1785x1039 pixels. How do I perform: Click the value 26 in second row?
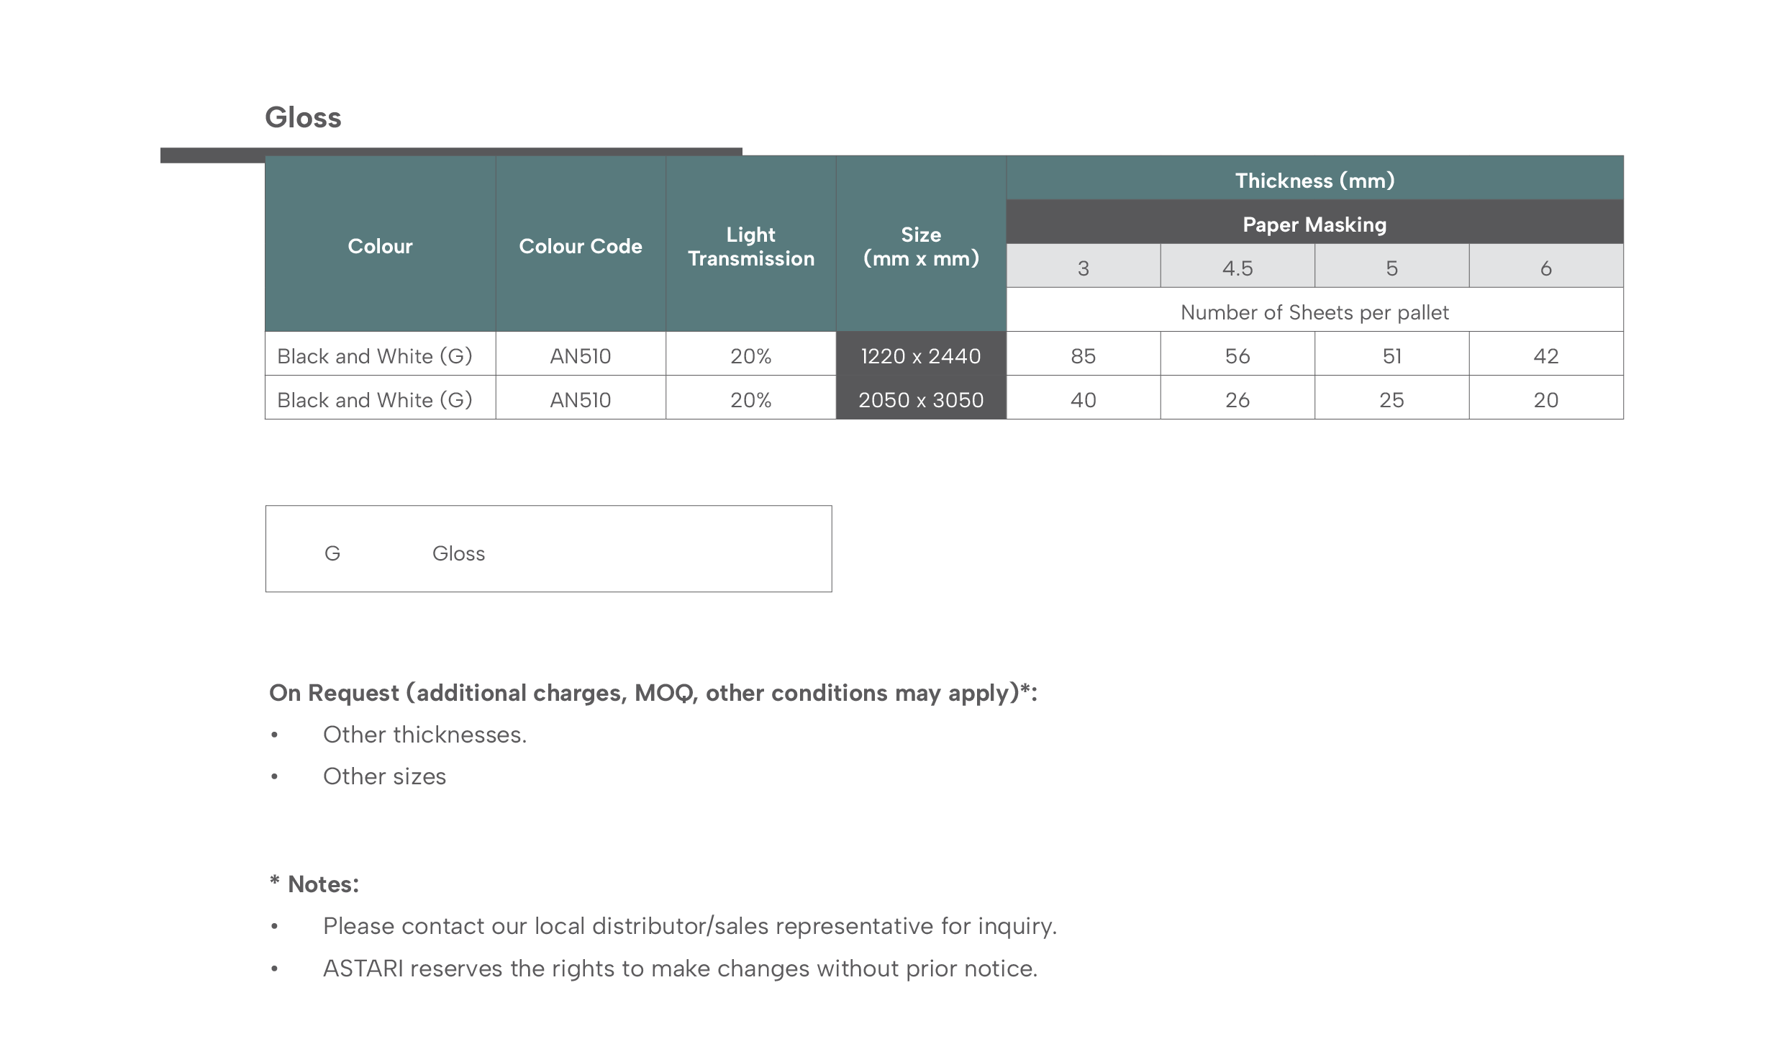coord(1237,398)
